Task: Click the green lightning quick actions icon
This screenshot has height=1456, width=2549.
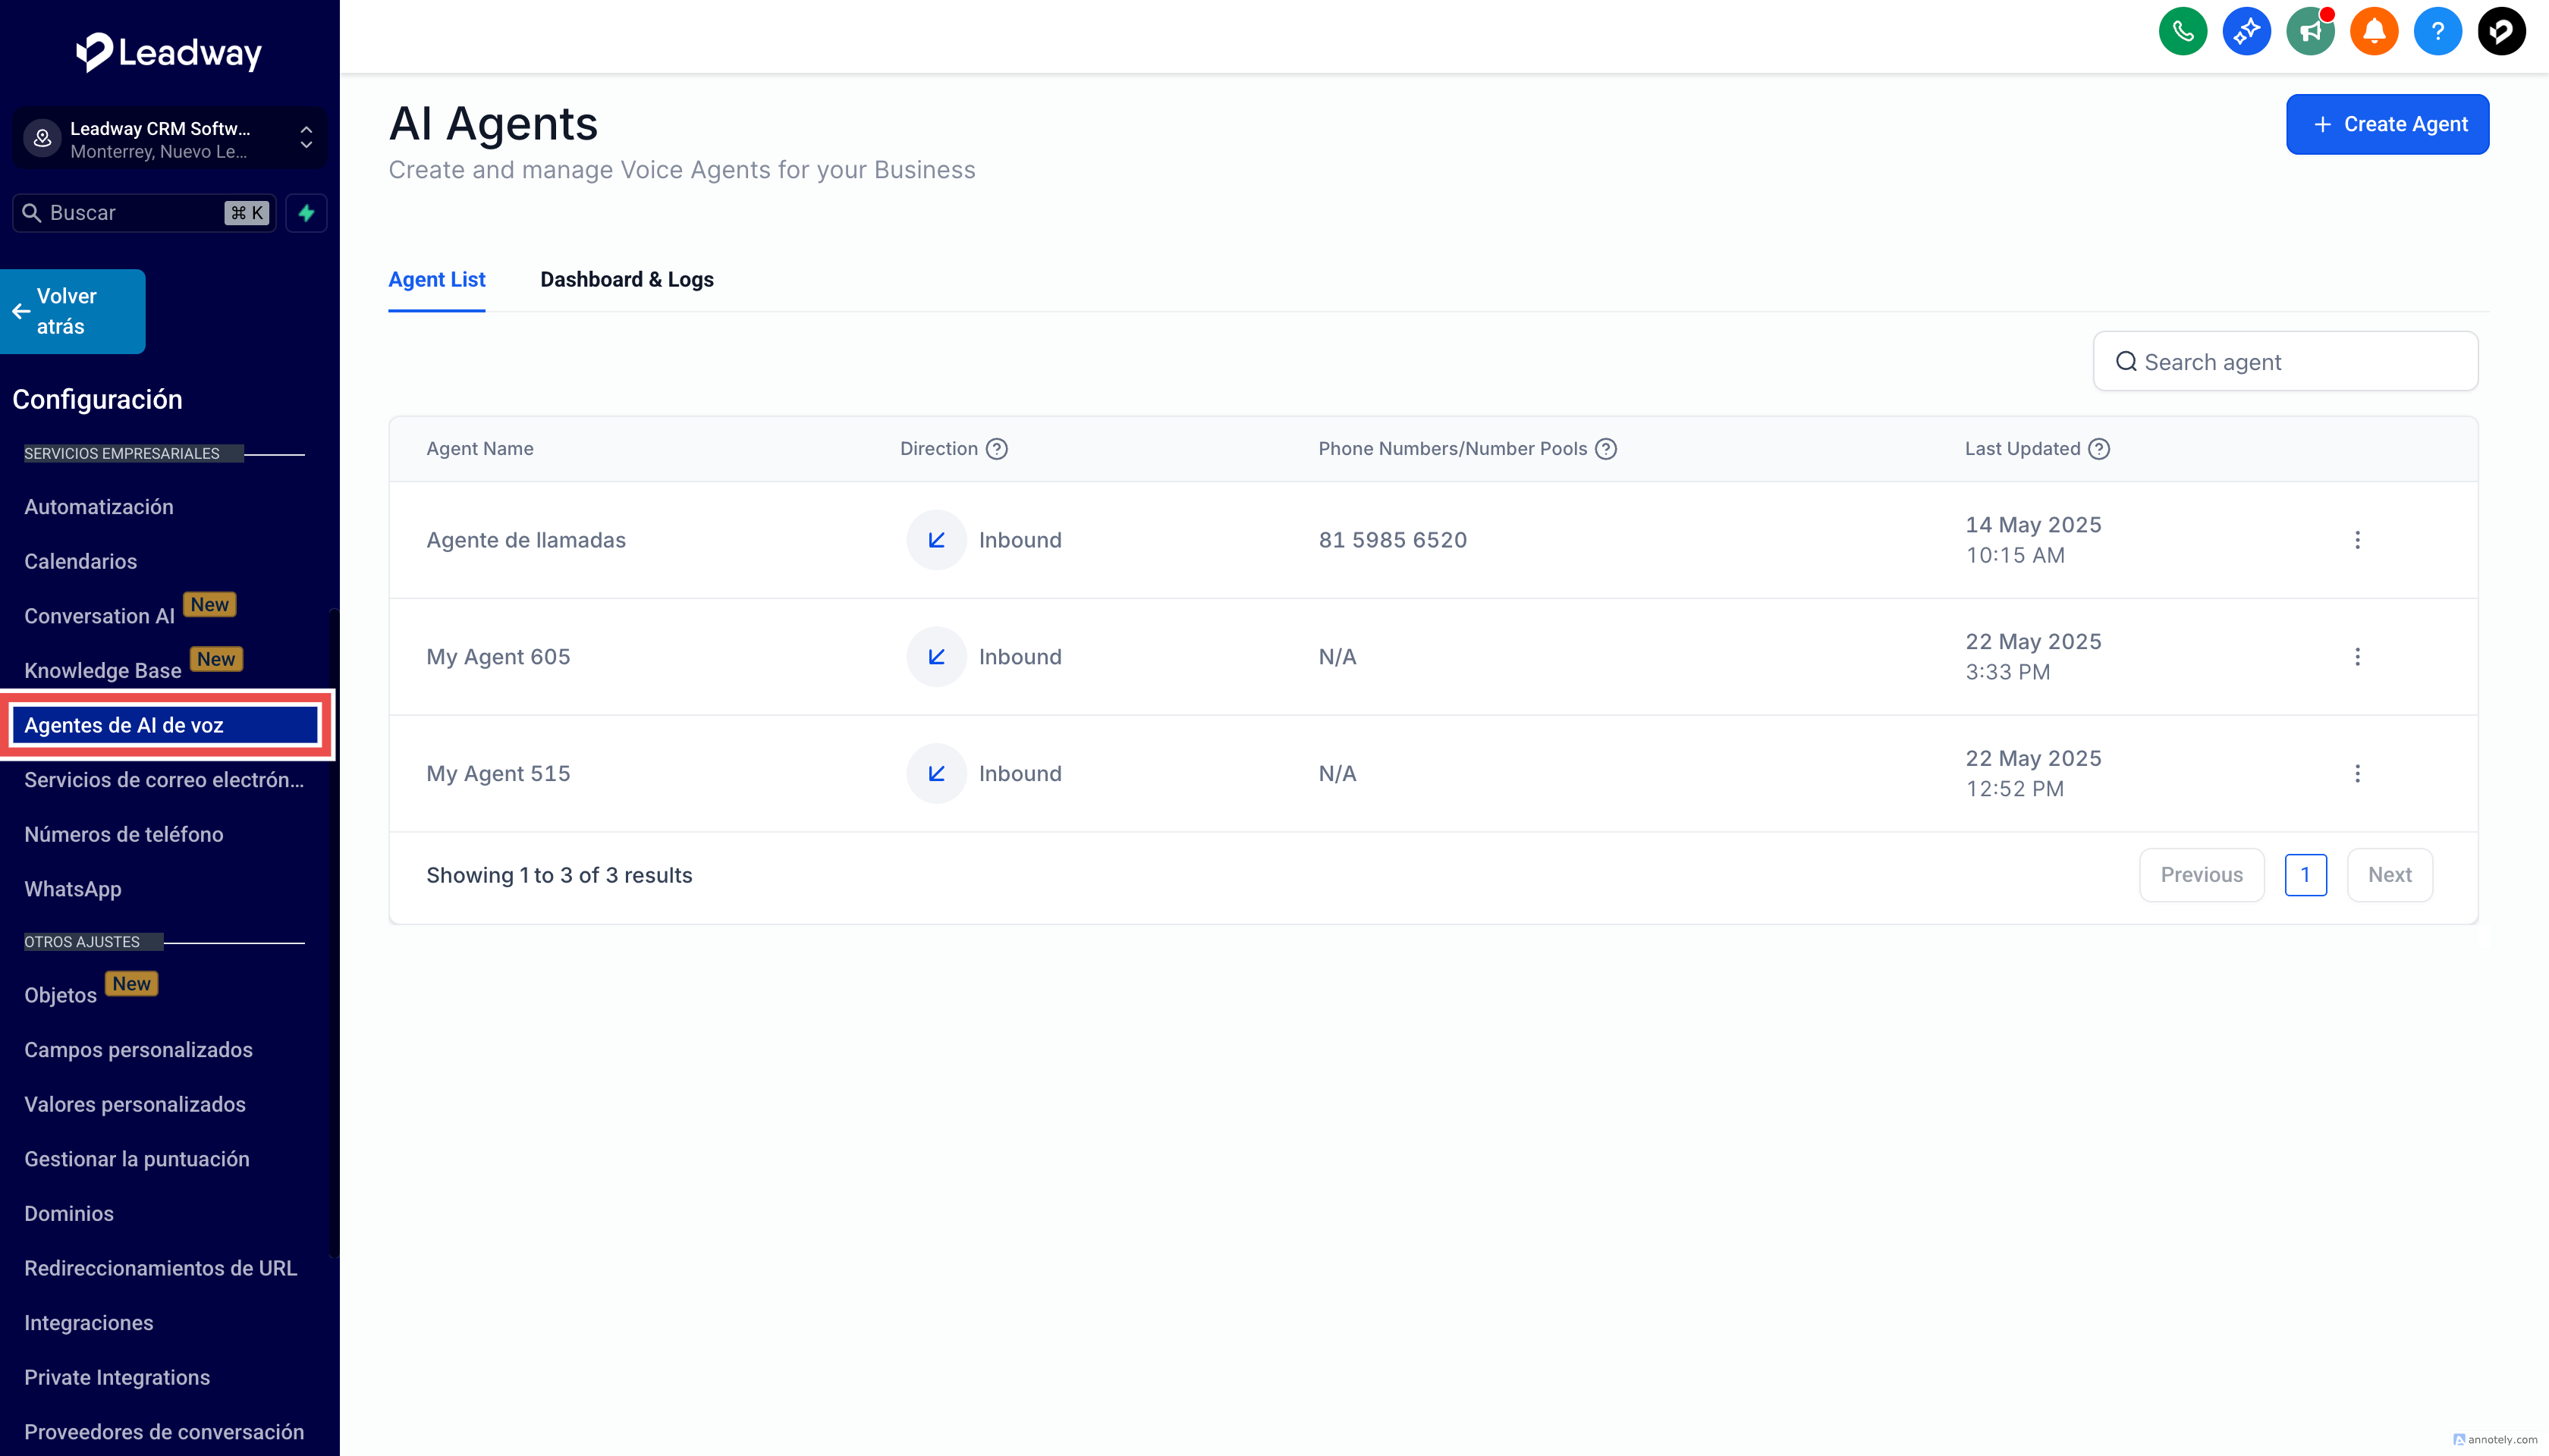Action: pyautogui.click(x=306, y=213)
